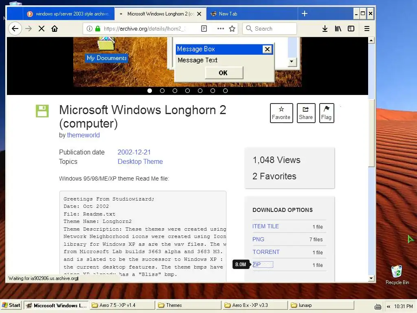Toggle reader view icon in address bar
This screenshot has height=313, width=417.
204,29
